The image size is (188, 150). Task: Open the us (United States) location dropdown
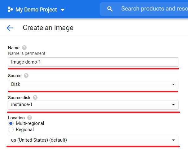(x=93, y=140)
